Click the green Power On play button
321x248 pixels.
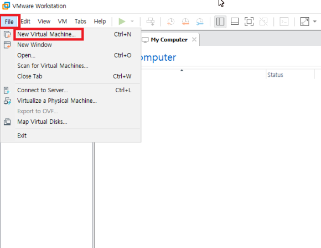(122, 22)
